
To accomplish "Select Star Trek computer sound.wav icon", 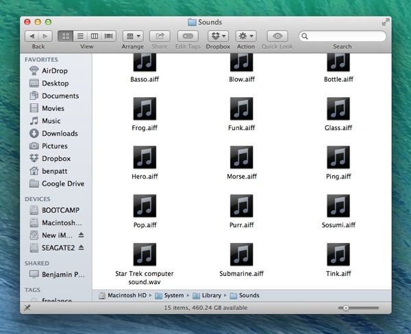I will [x=145, y=255].
